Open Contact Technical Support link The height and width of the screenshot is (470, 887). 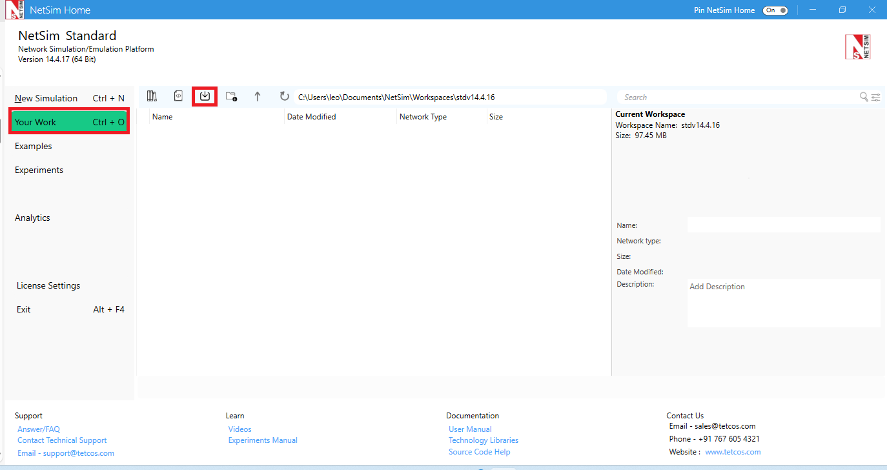[x=62, y=440]
